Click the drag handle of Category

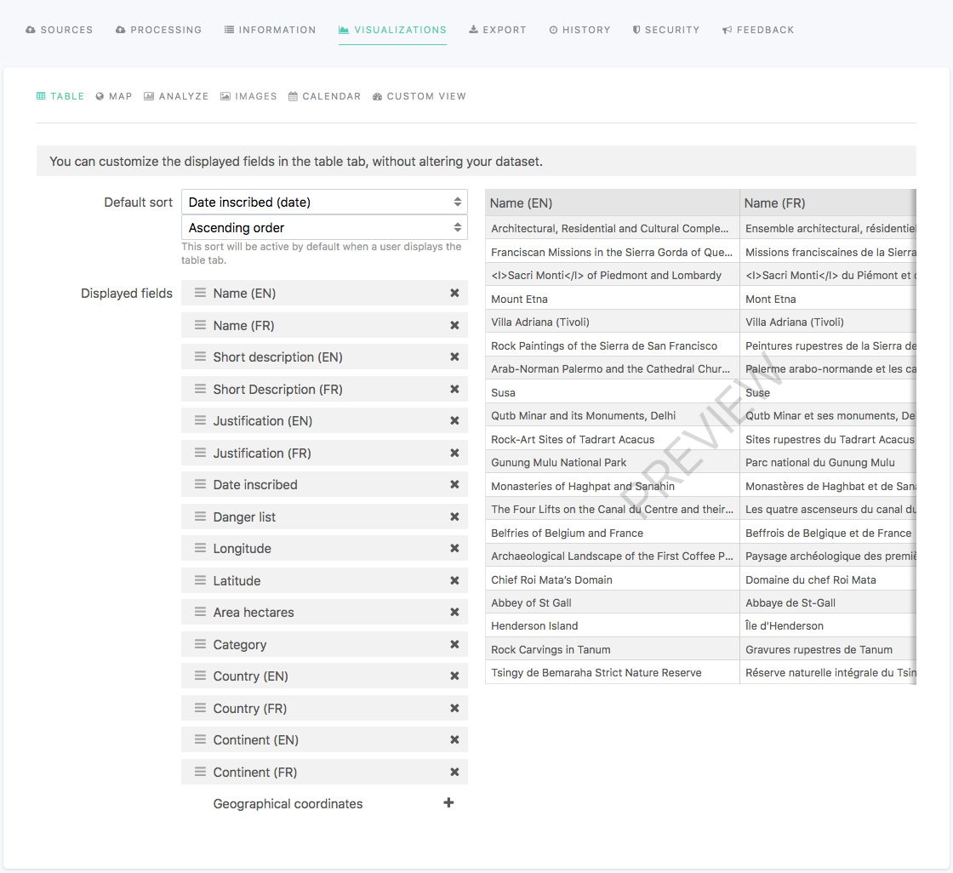[200, 645]
